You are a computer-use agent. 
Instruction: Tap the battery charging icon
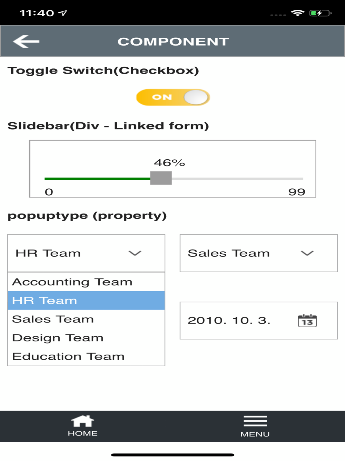click(x=320, y=13)
